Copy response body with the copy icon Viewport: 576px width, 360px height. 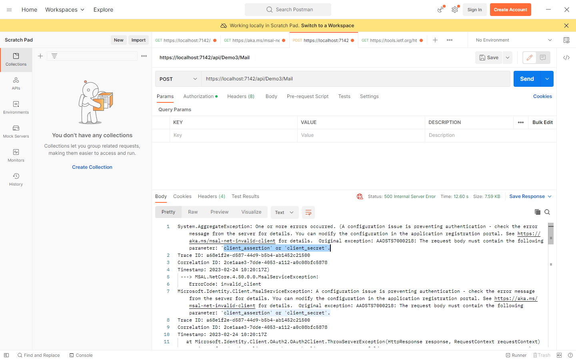pos(537,212)
